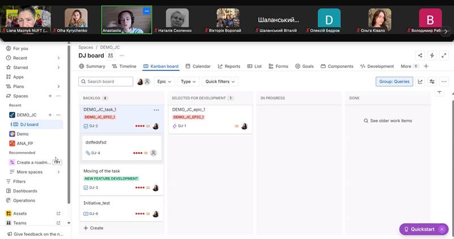Click the team icon next to DJ board
This screenshot has width=454, height=239.
click(111, 55)
